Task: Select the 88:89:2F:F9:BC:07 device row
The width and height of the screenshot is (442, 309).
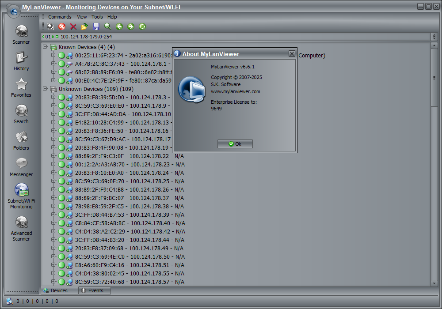Action: pos(130,198)
